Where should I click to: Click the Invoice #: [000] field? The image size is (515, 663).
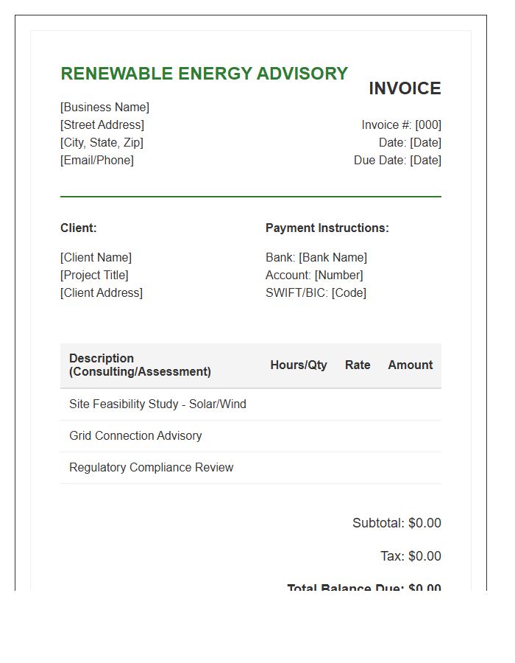point(402,125)
